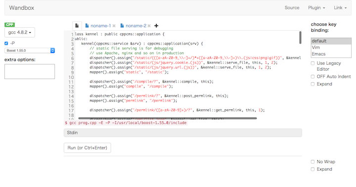
Task: Click the mapper assign "static" line
Action: point(129,72)
